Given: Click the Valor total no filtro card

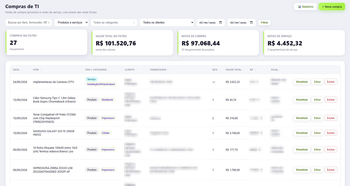Looking at the screenshot, I should [x=132, y=43].
